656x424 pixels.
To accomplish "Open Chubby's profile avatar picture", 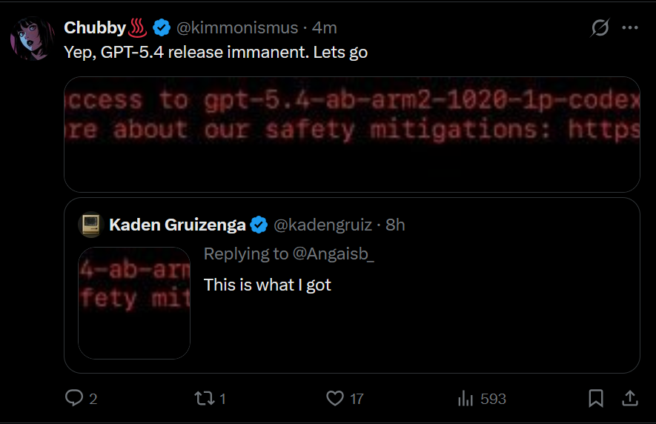I will coord(30,39).
